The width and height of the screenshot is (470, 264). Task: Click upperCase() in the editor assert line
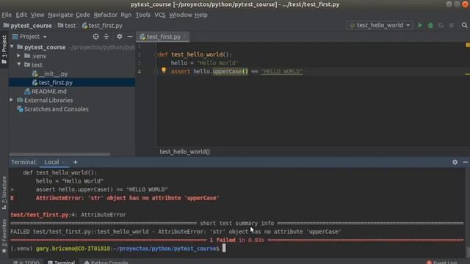pyautogui.click(x=230, y=72)
